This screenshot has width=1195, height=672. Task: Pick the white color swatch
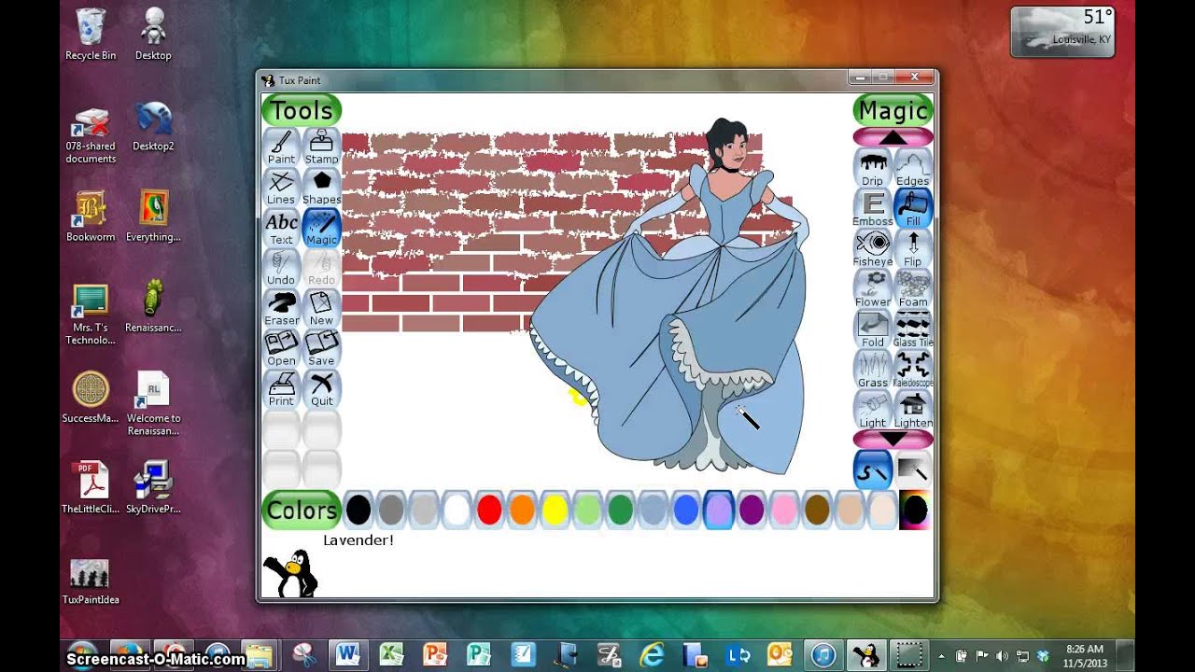pos(457,510)
